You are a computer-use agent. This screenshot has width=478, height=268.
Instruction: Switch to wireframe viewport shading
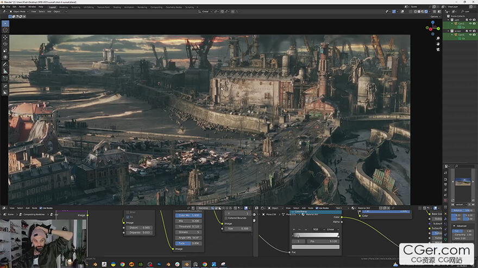416,11
